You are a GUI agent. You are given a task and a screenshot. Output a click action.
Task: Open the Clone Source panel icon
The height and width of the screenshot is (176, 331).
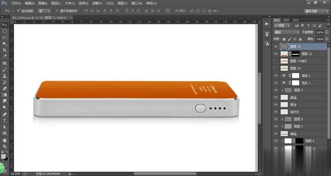coord(267,44)
